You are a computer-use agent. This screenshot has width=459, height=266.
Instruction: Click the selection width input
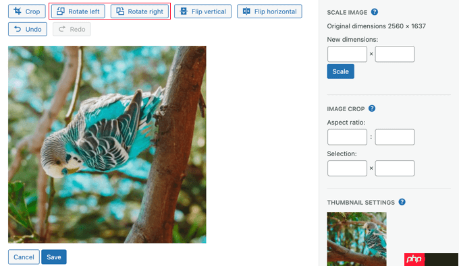point(347,168)
